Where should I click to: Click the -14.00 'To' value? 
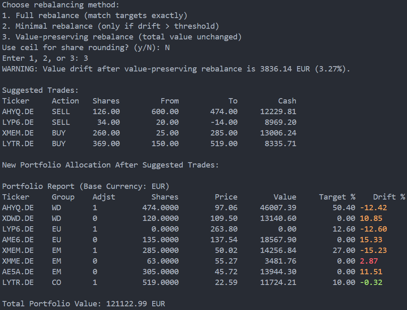[224, 122]
